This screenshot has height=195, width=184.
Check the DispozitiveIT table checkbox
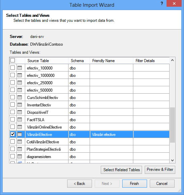12,112
